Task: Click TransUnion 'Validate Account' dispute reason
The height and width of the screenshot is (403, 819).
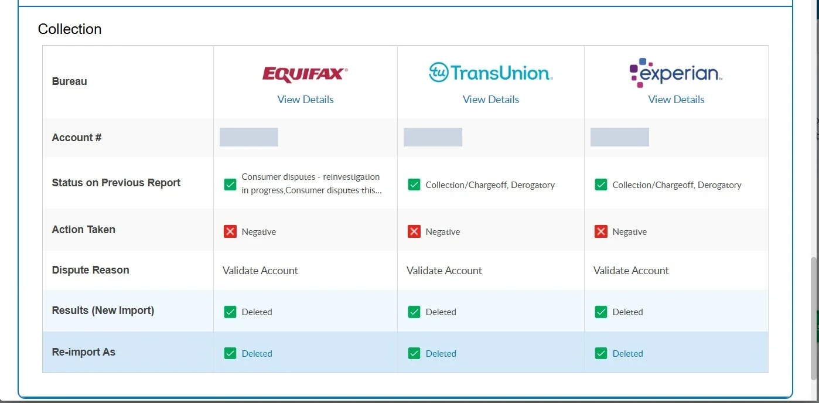Action: [x=444, y=271]
